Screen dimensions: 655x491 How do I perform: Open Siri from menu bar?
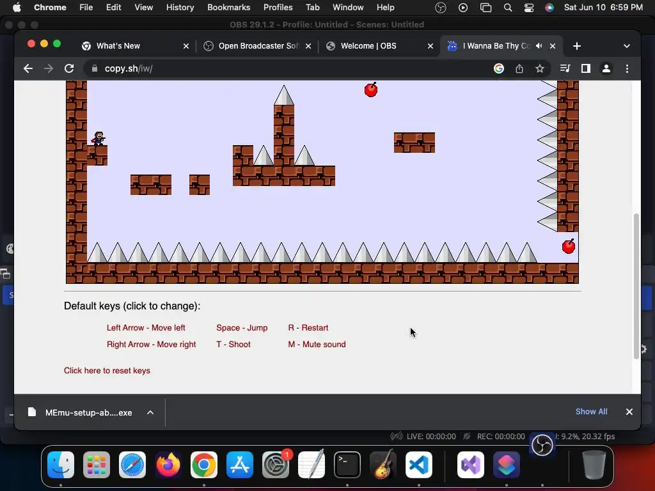click(549, 8)
